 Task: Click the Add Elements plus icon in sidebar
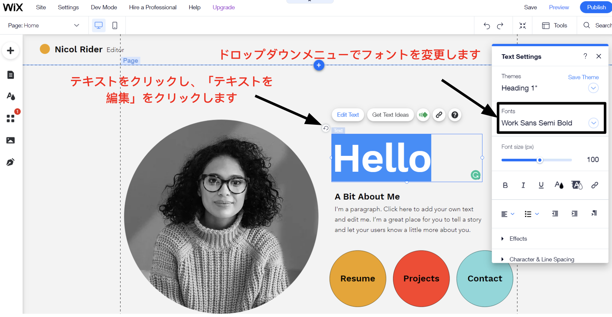coord(11,51)
